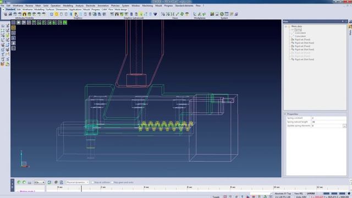Switch to the CAM toolbar tab
The width and height of the screenshot is (352, 198).
tap(104, 10)
